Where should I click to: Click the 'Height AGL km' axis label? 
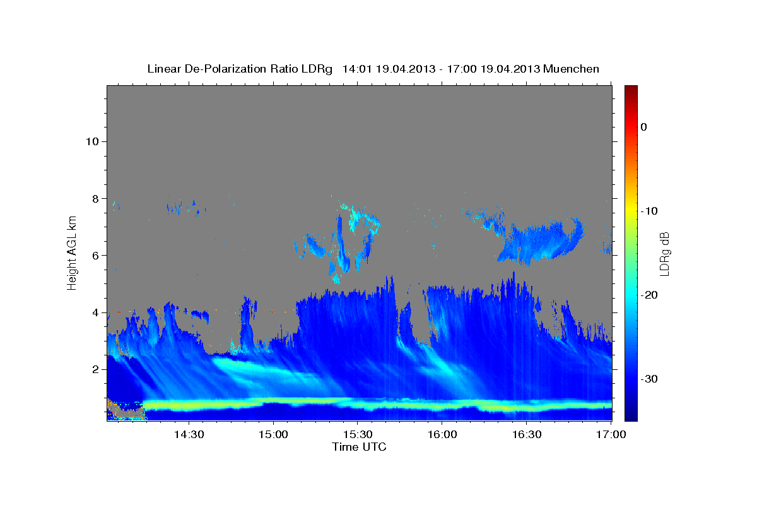click(x=72, y=253)
